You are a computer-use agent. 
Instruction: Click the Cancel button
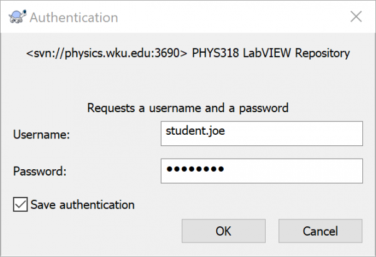pos(320,231)
